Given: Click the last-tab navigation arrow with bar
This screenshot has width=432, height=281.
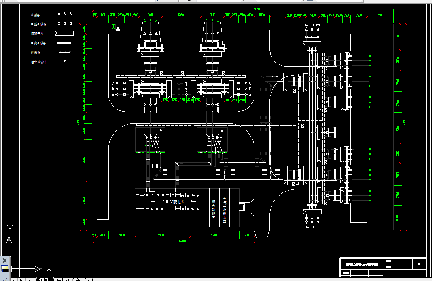Looking at the screenshot, I should pos(30,279).
